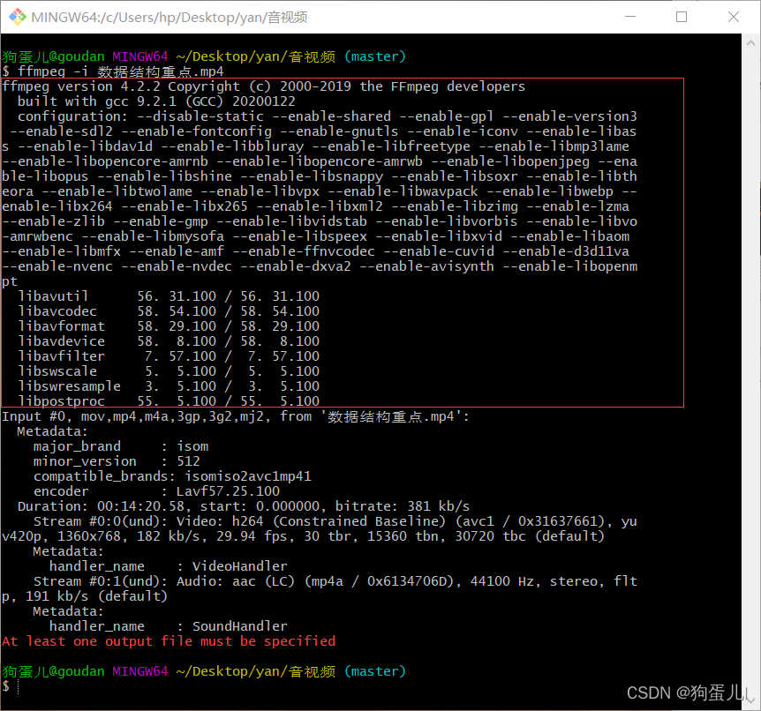Maximize the MINGW64 terminal window

click(x=682, y=17)
